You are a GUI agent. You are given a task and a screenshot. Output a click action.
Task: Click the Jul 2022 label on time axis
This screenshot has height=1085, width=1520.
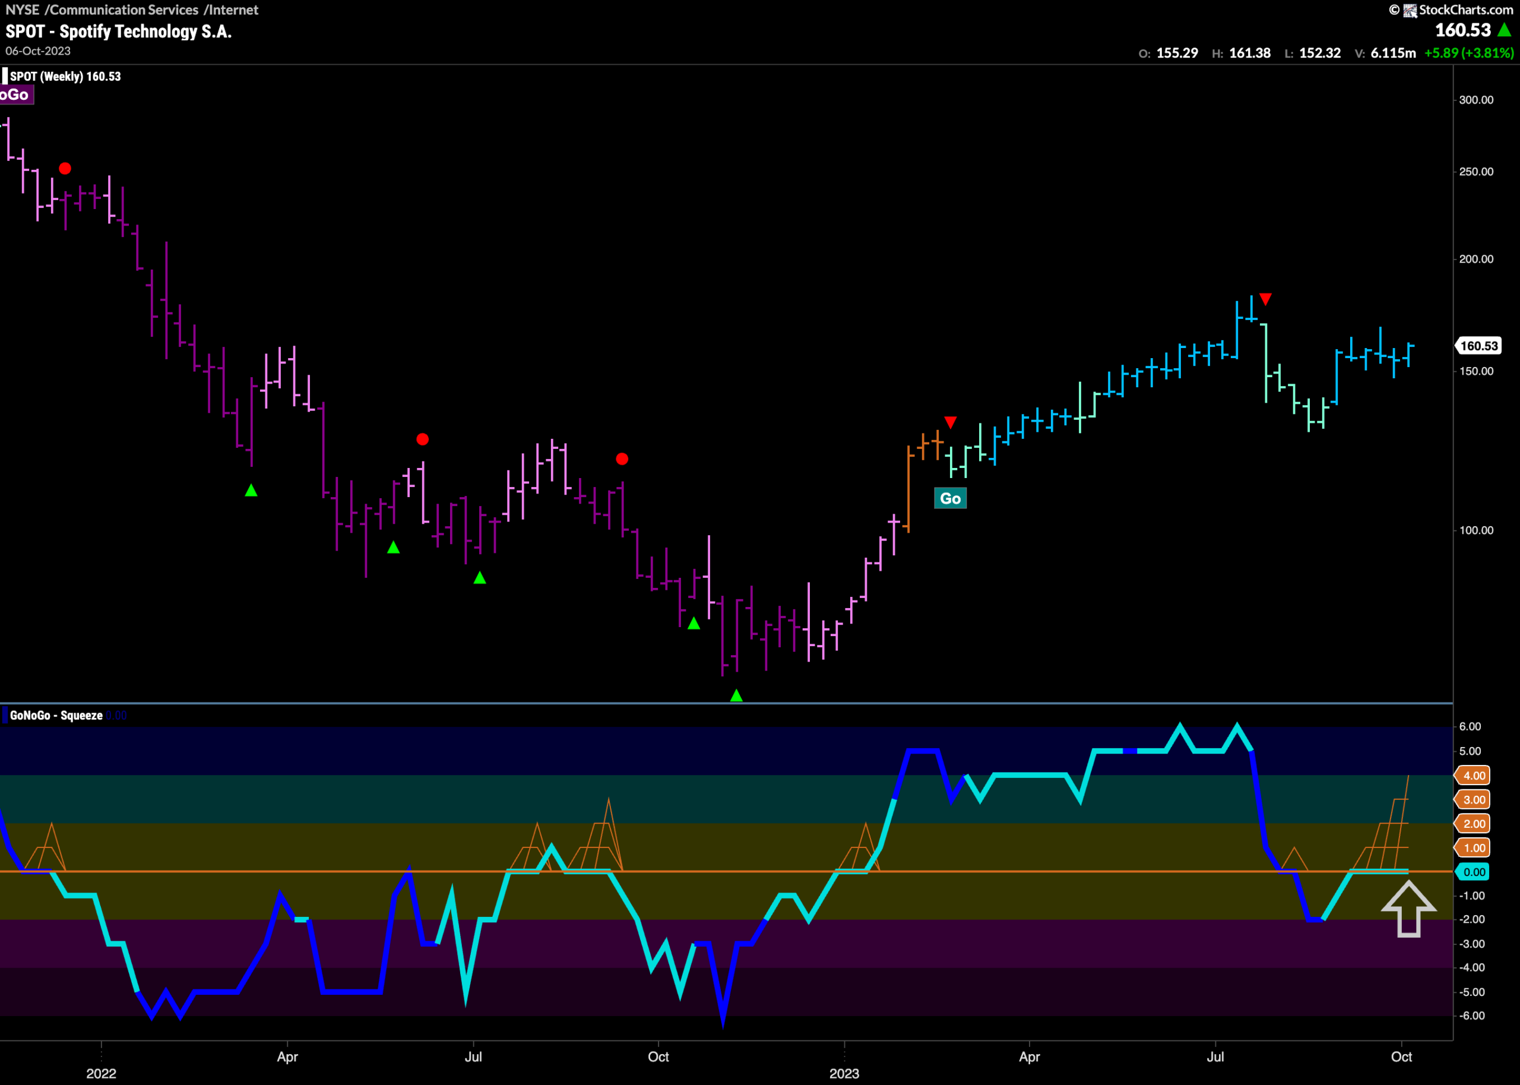click(473, 1057)
